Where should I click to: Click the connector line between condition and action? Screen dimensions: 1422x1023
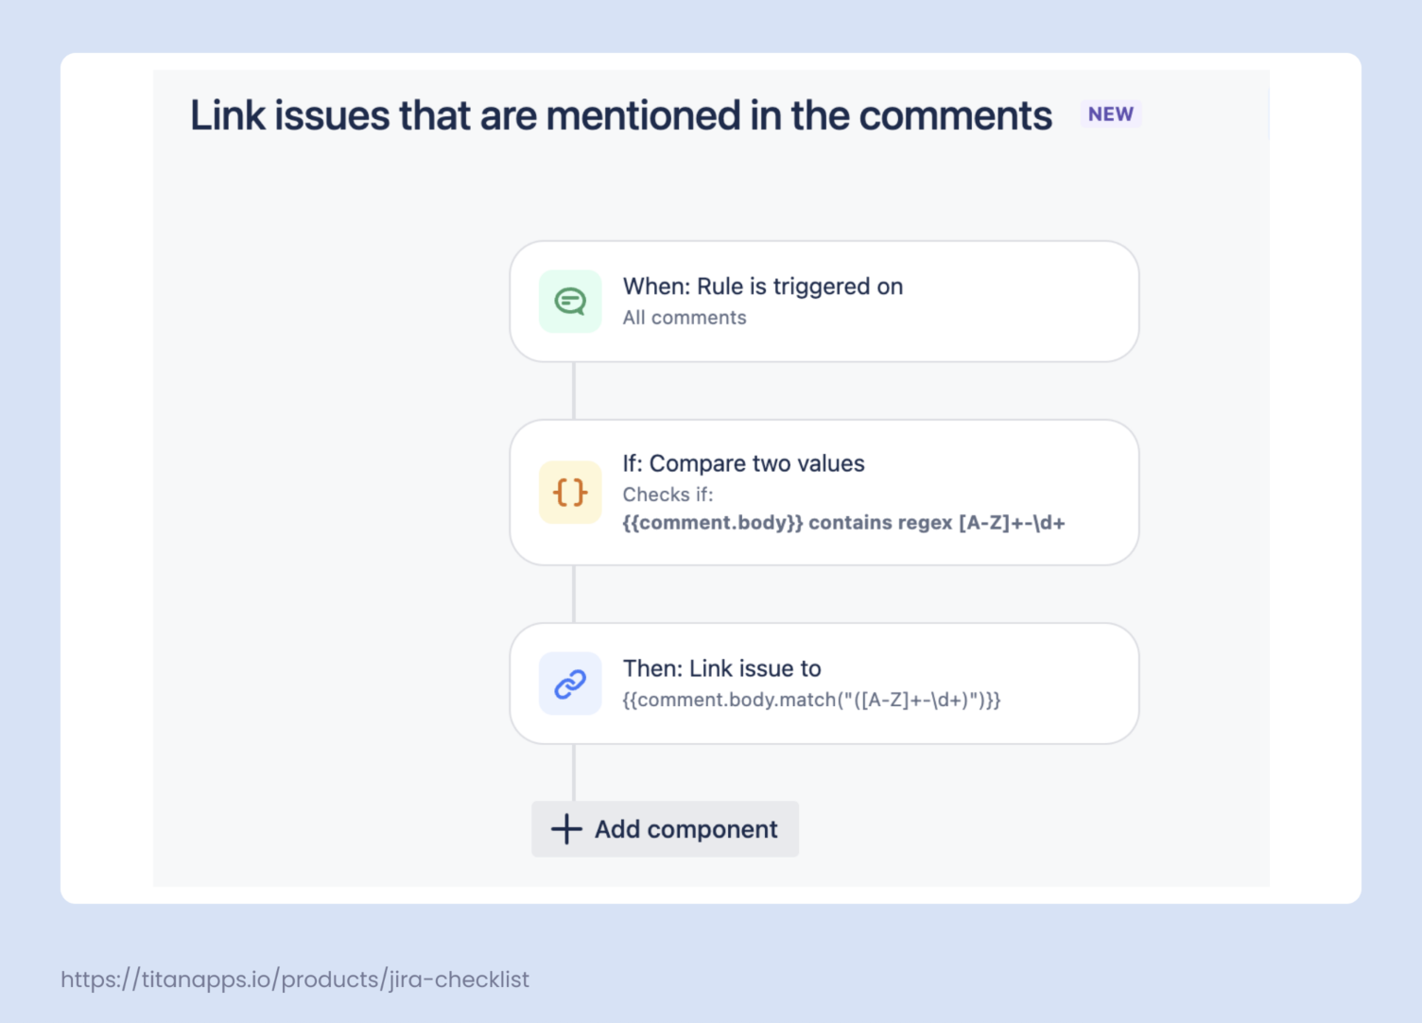(574, 594)
